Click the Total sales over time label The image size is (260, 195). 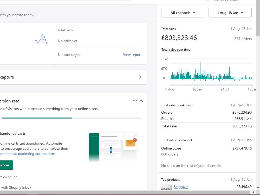click(x=176, y=50)
